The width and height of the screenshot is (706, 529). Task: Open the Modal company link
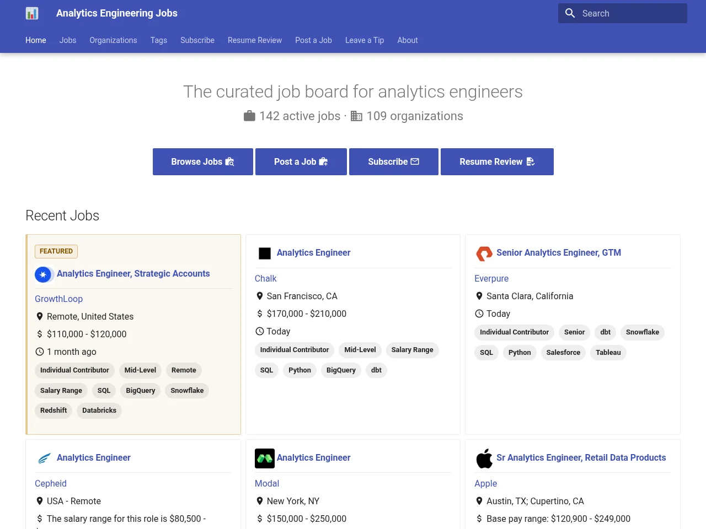coord(267,483)
